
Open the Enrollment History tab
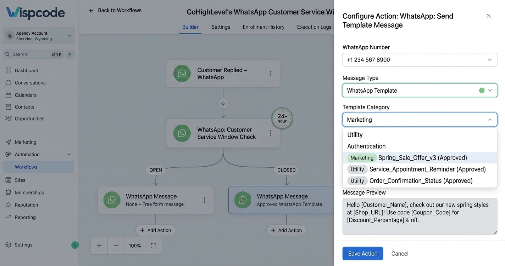pos(263,27)
